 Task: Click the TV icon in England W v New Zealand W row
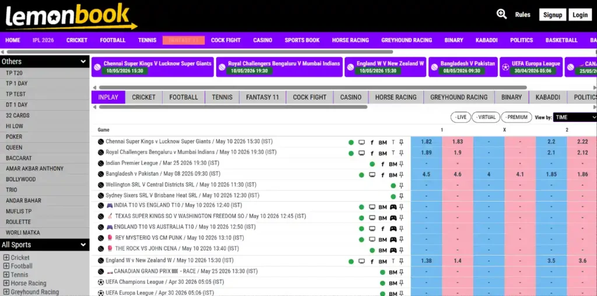pyautogui.click(x=361, y=262)
